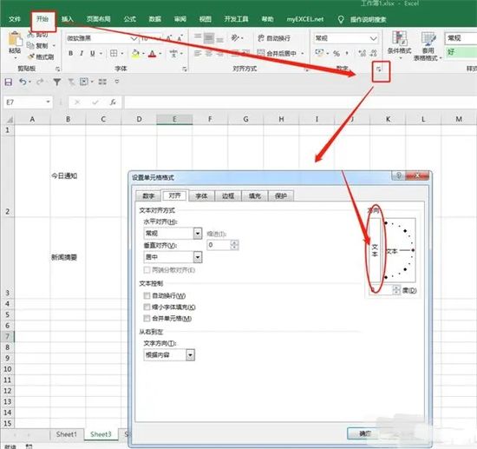Switch to the 插入 Insert ribbon tab
477x449 pixels.
pos(68,19)
